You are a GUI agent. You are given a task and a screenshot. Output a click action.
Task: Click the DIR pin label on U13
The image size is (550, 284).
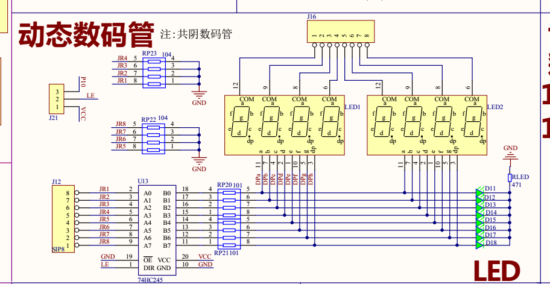click(x=149, y=268)
